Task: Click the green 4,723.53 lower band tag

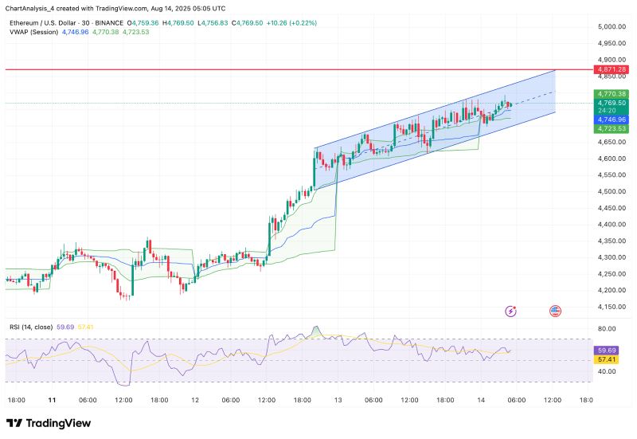Action: (x=610, y=128)
